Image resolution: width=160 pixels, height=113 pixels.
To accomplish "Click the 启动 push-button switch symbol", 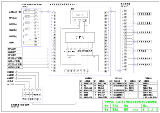I will 80,48.
